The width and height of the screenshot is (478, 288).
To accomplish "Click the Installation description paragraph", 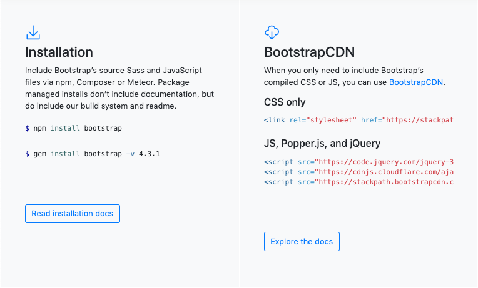I will (x=119, y=88).
